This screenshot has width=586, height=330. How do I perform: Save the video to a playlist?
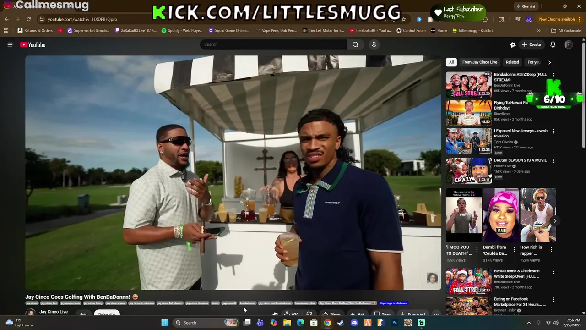[x=382, y=314]
